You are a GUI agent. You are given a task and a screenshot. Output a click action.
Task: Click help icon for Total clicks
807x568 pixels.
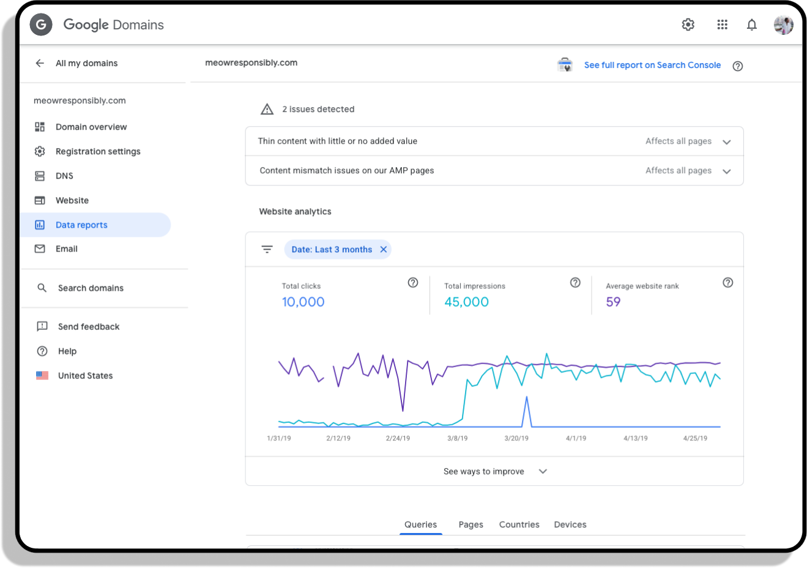[x=413, y=282]
